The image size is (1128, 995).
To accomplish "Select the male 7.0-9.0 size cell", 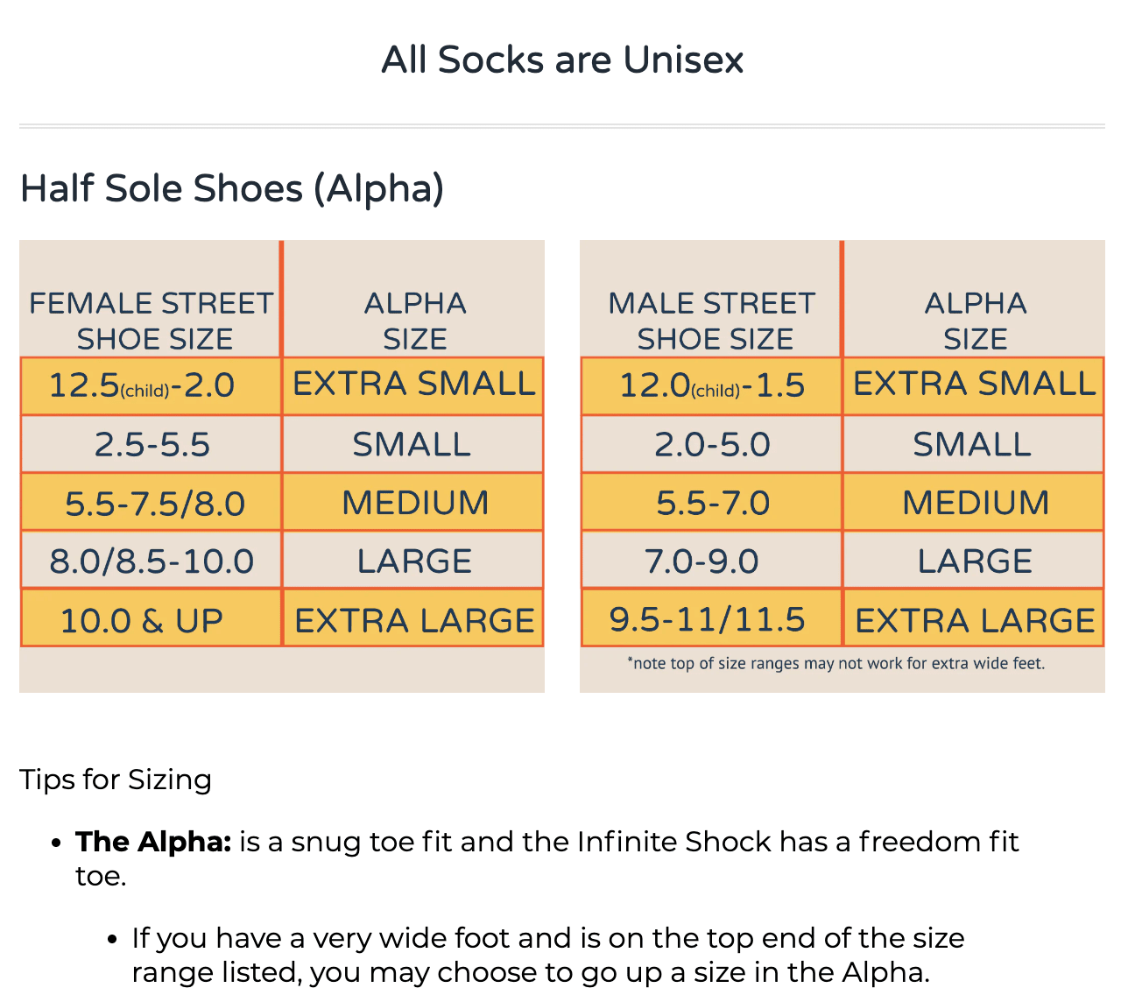I will click(702, 561).
